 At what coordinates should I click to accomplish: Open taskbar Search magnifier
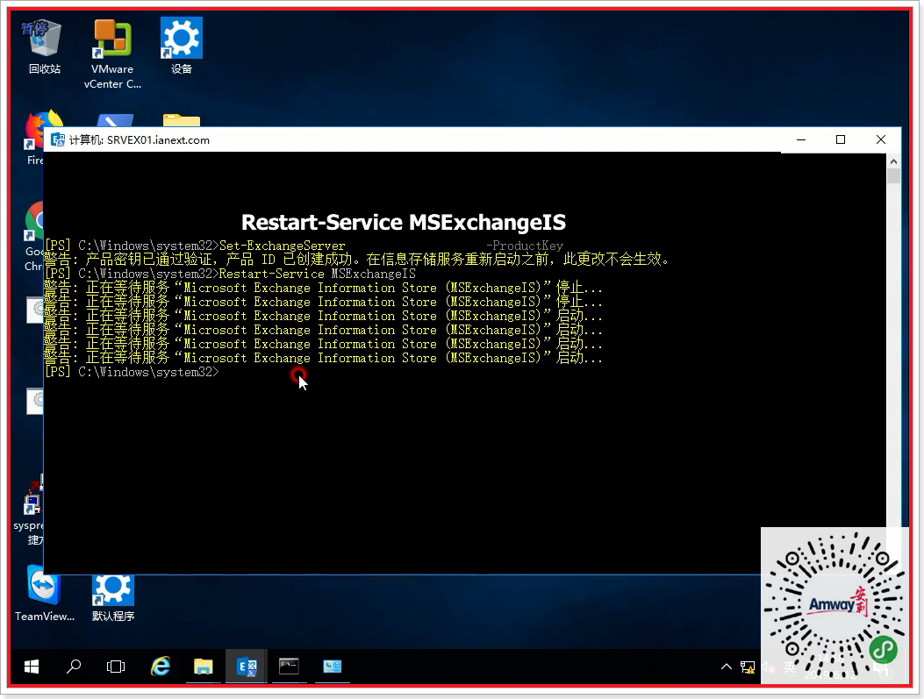coord(74,666)
